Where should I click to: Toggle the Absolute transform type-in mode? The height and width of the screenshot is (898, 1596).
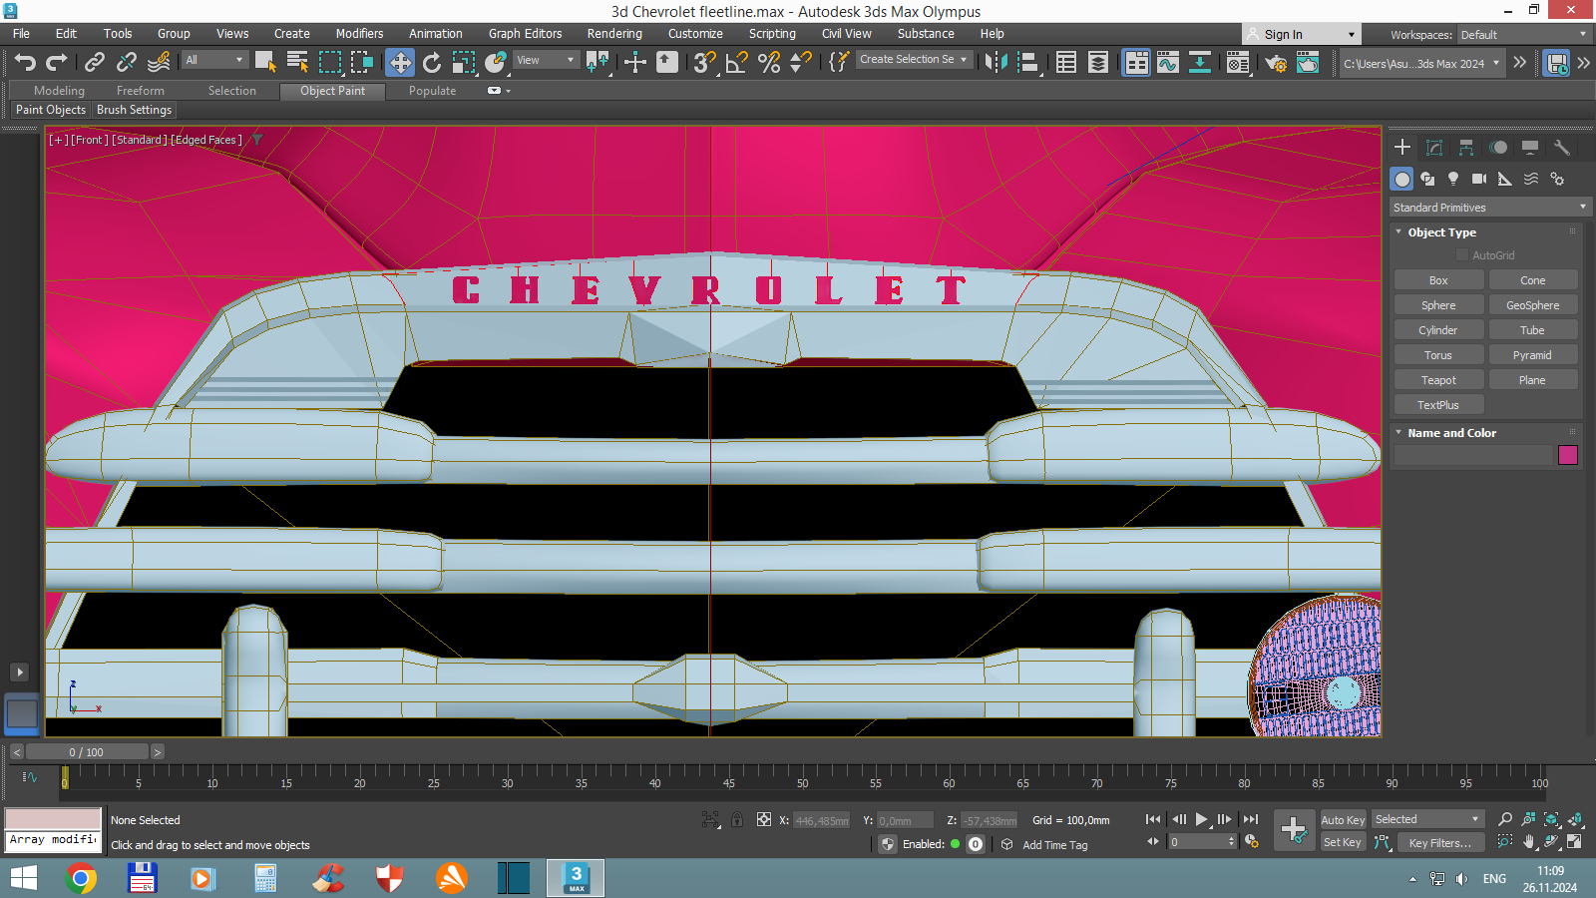pyautogui.click(x=763, y=819)
